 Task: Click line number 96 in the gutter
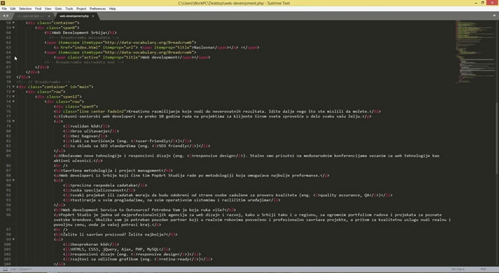9,214
